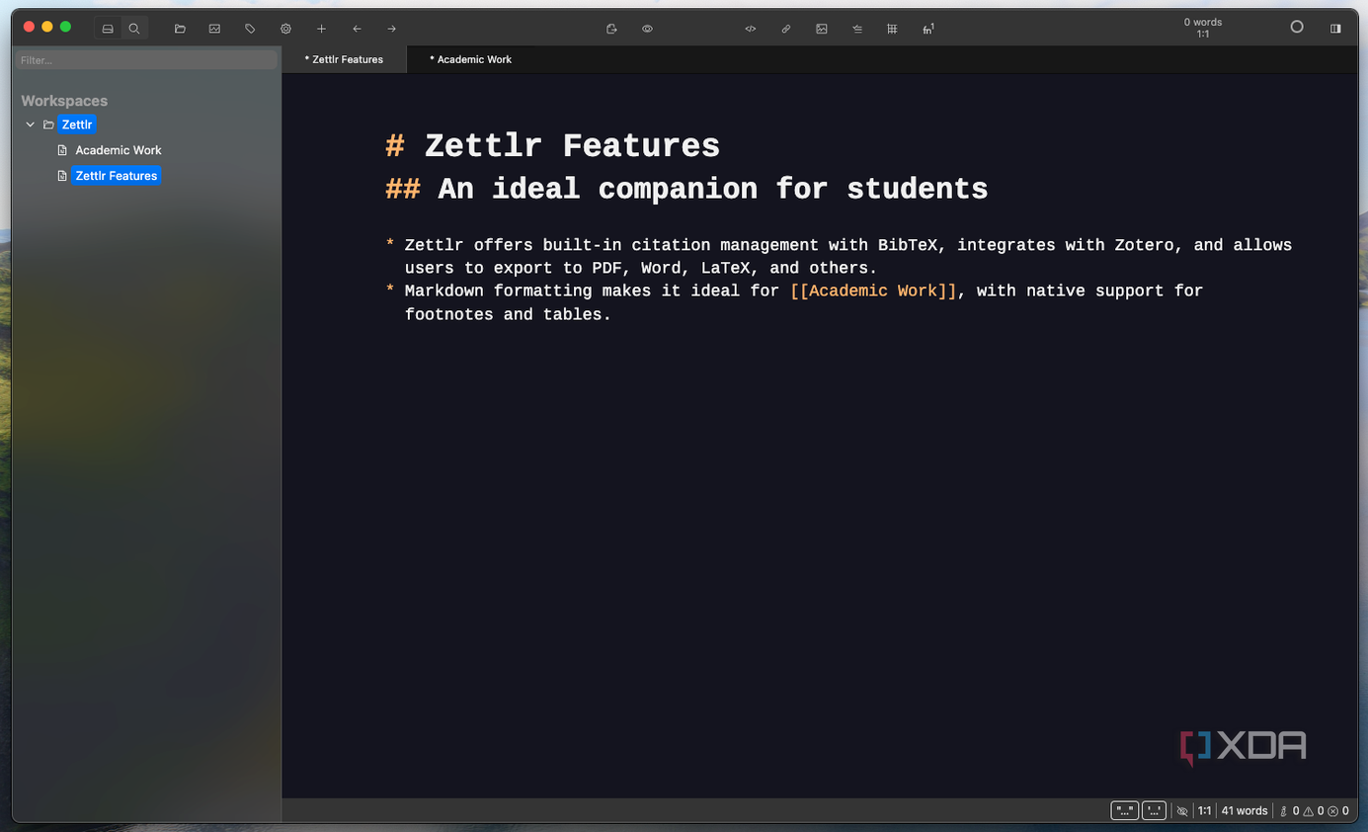Insert a footnote with the fn icon
This screenshot has height=832, width=1368.
tap(928, 29)
